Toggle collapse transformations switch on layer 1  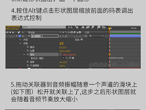click(x=63, y=36)
